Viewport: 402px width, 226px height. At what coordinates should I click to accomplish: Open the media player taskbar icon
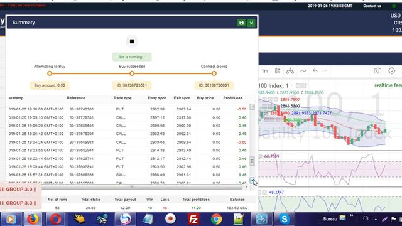[x=11, y=219]
